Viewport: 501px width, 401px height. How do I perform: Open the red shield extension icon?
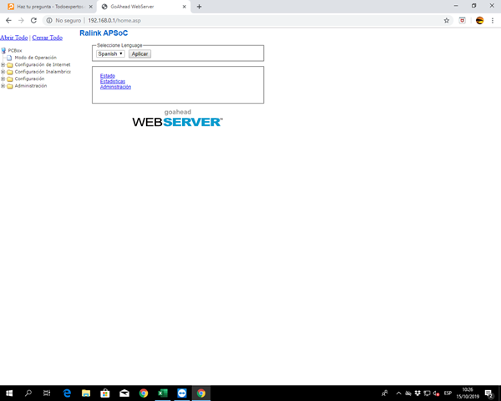point(462,20)
